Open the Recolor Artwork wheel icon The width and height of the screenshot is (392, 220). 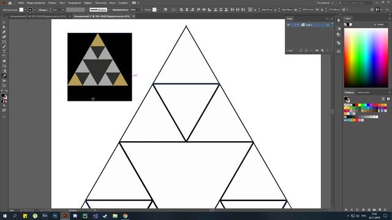pos(165,10)
